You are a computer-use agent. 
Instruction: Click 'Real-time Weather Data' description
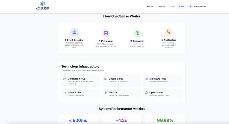click(x=159, y=95)
